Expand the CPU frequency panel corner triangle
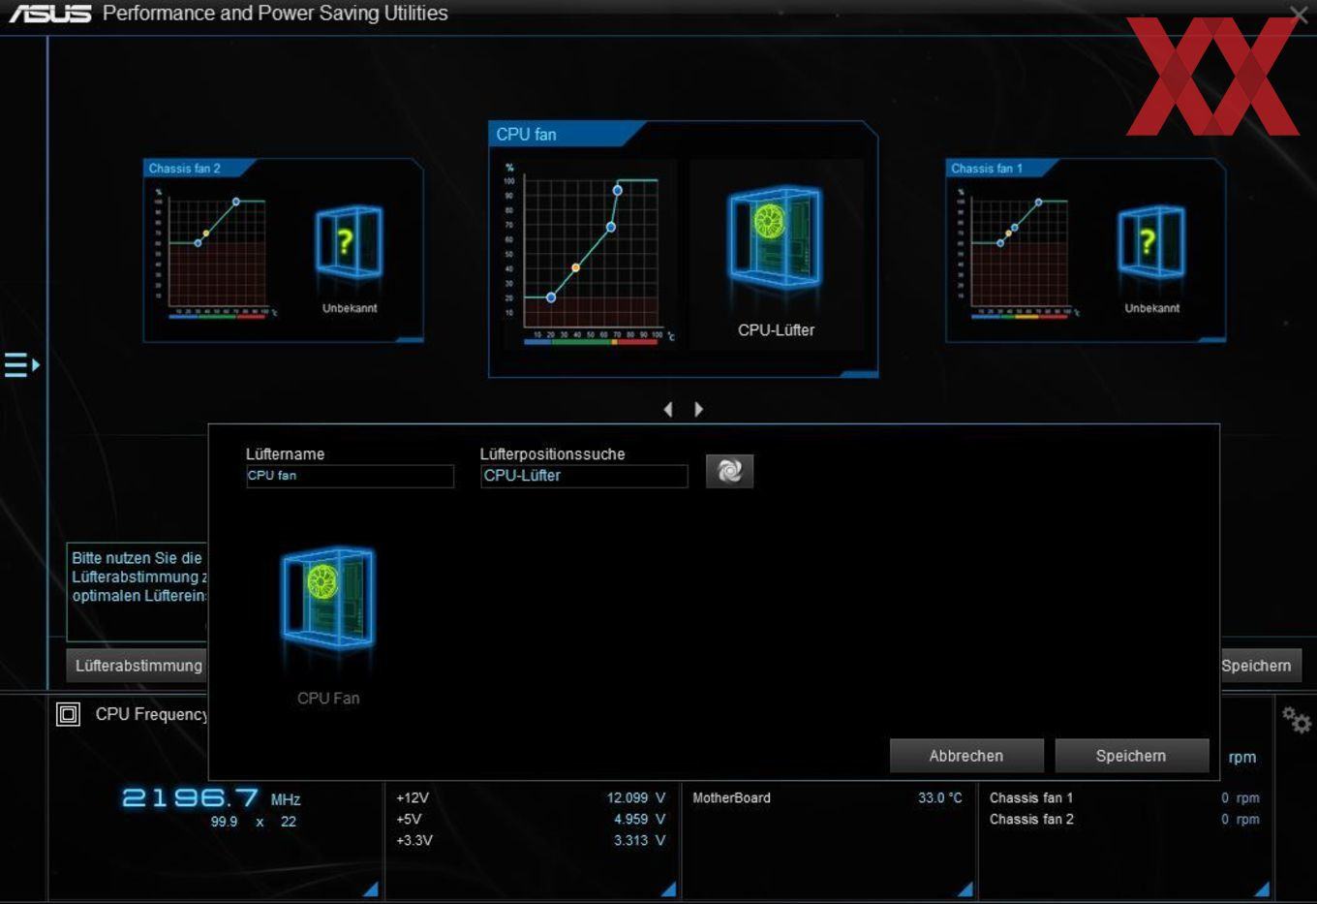This screenshot has height=904, width=1317. coord(370,888)
